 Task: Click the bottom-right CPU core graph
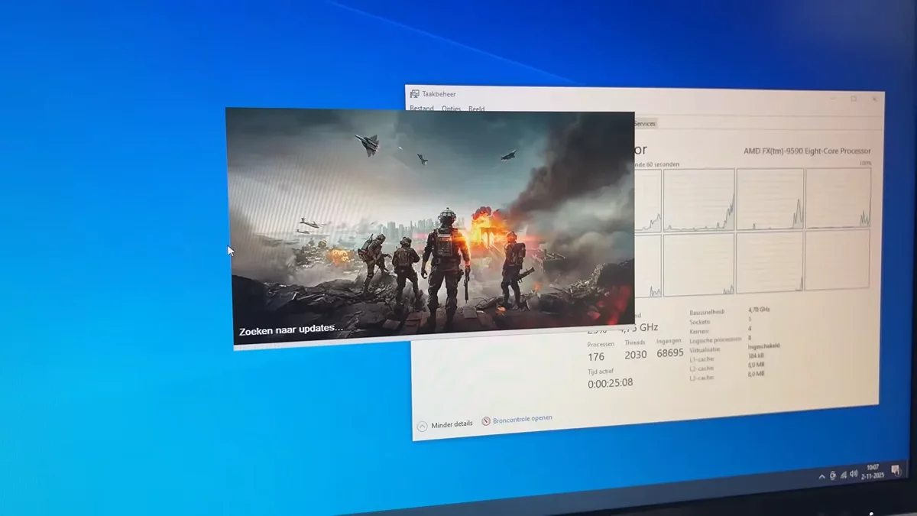click(x=838, y=260)
